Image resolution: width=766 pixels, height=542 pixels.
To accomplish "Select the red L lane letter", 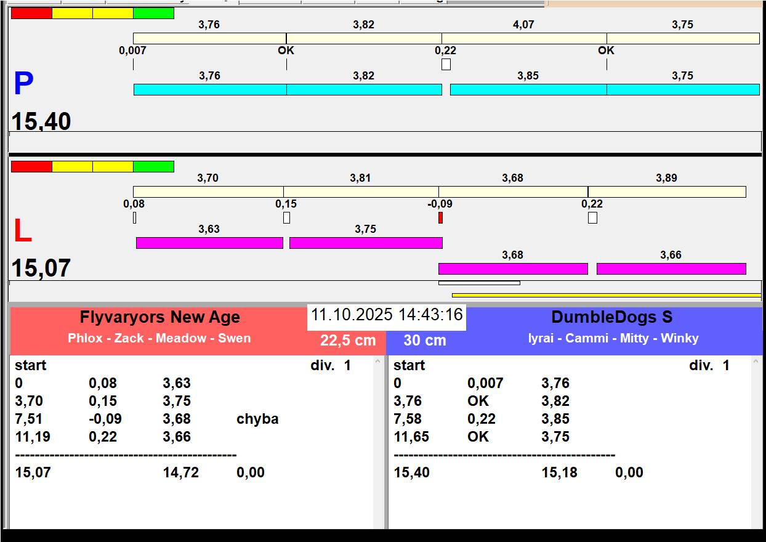I will tap(22, 232).
